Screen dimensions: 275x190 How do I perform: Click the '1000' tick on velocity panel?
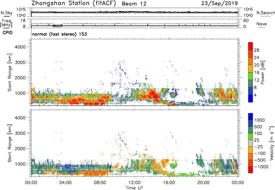click(x=20, y=164)
